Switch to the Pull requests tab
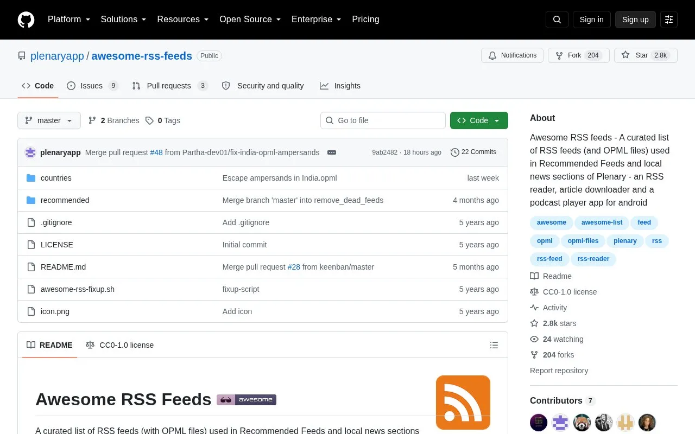Image resolution: width=695 pixels, height=434 pixels. point(170,86)
